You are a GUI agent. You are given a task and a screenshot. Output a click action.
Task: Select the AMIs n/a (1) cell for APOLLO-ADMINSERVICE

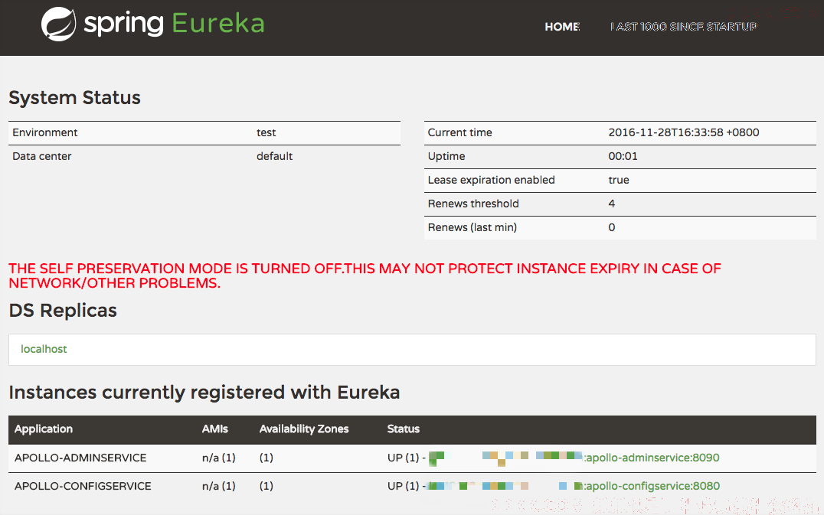(x=218, y=458)
